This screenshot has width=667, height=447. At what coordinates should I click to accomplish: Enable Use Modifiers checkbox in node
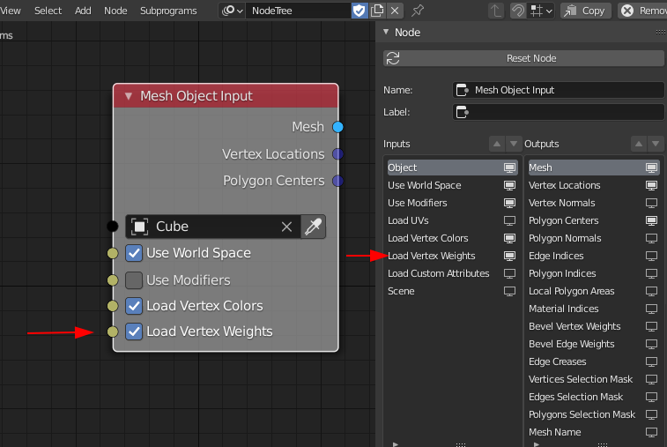(134, 280)
